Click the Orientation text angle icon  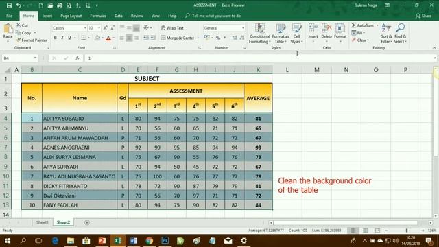(x=146, y=27)
